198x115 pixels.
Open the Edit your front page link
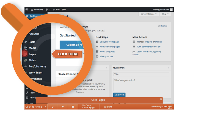[x=109, y=42]
